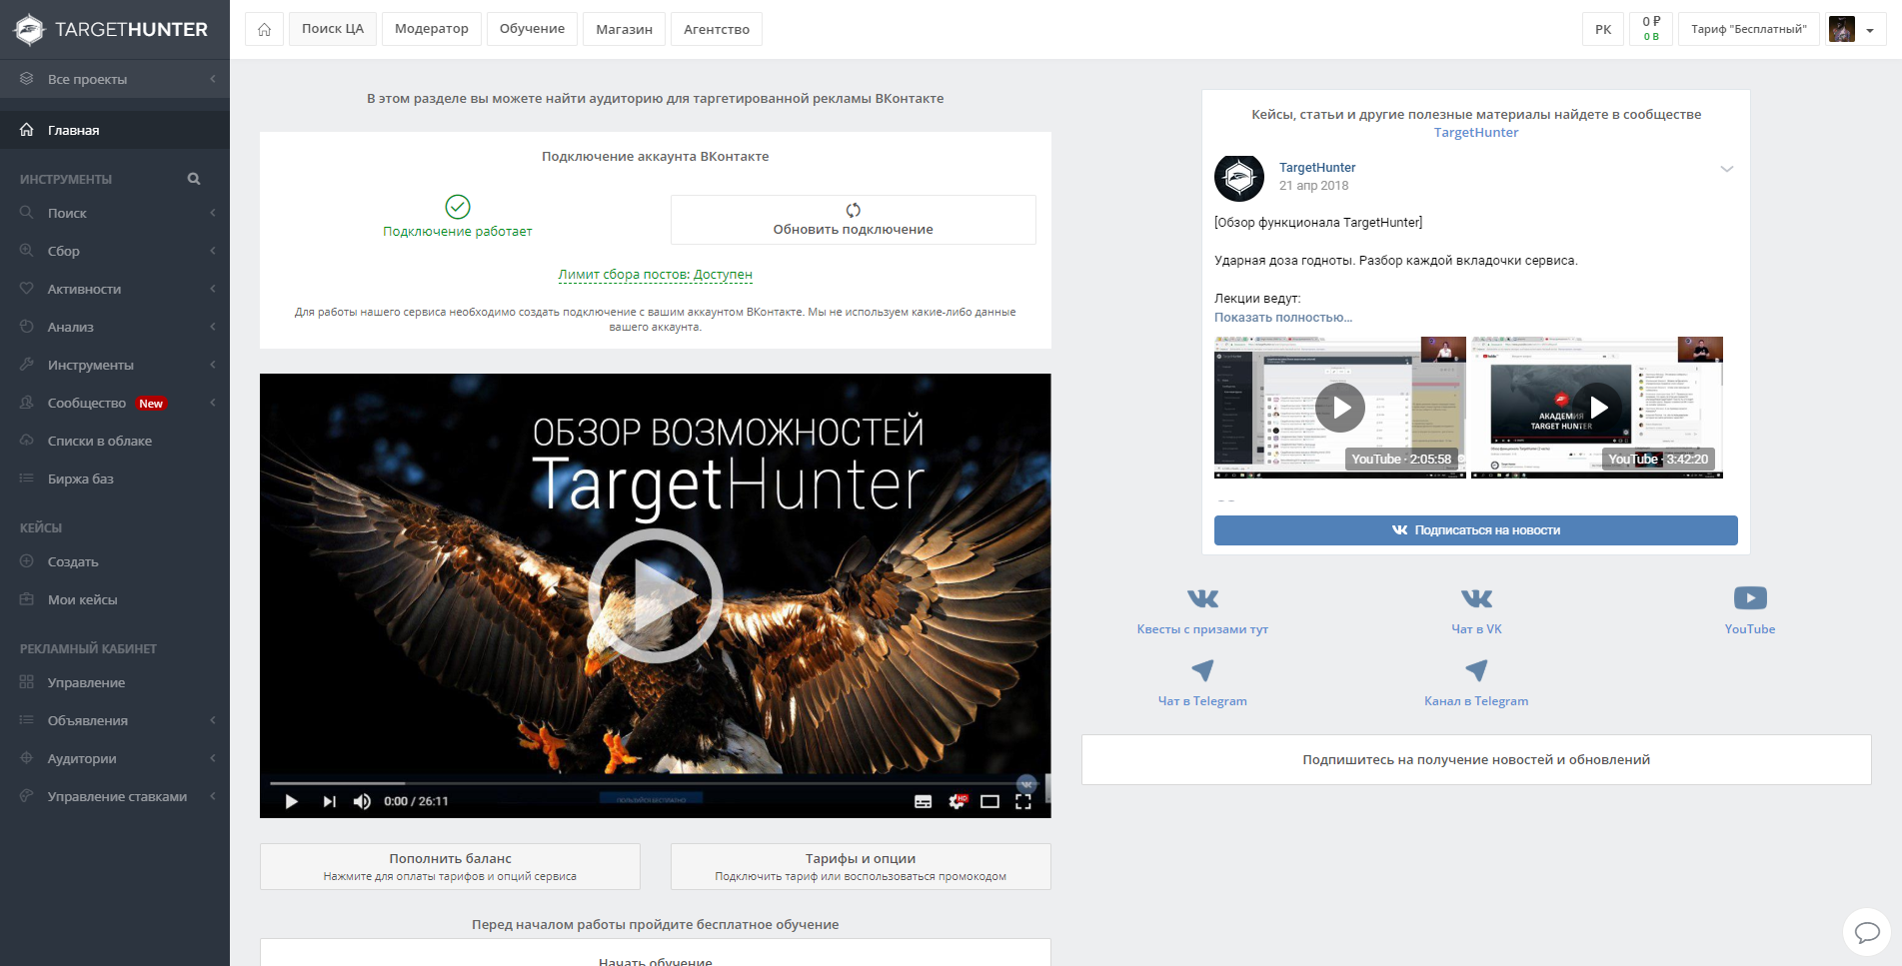Open Биржа баз in sidebar
Image resolution: width=1902 pixels, height=966 pixels.
[x=115, y=479]
